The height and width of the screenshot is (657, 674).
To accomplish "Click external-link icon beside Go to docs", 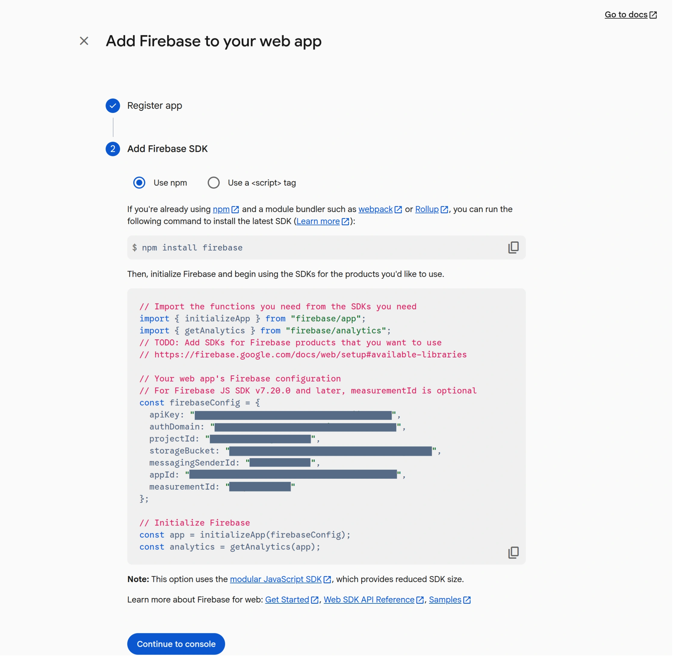I will coord(655,15).
